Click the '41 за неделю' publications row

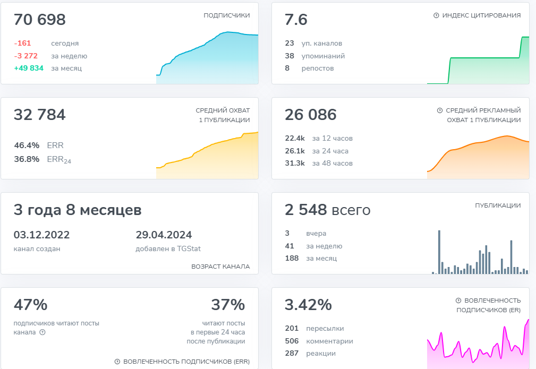tap(313, 246)
